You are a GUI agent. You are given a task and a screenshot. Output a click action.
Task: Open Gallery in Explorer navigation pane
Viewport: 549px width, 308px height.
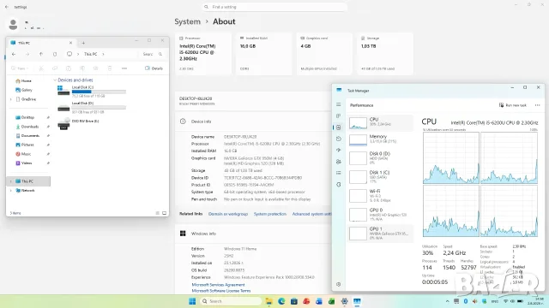(x=24, y=90)
